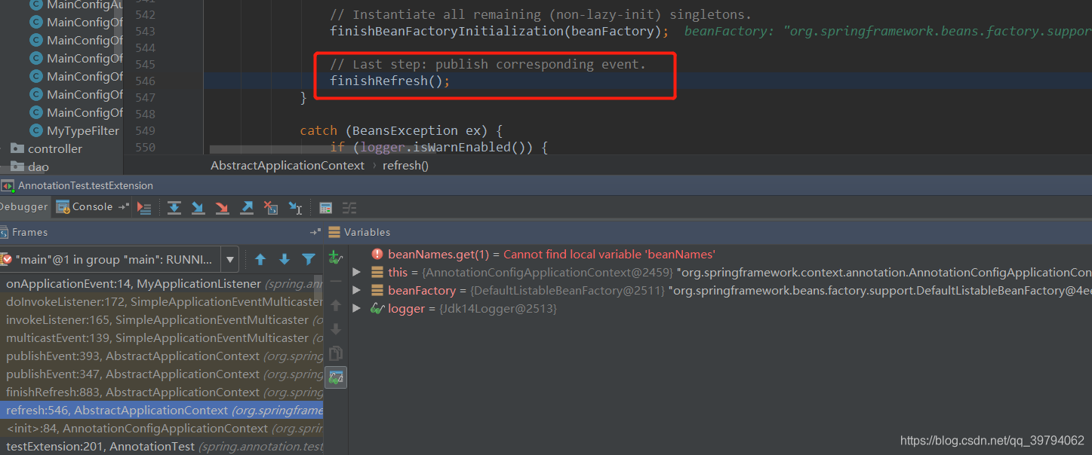Click the Variables panel header icon
Viewport: 1092px width, 455px height.
pyautogui.click(x=334, y=233)
